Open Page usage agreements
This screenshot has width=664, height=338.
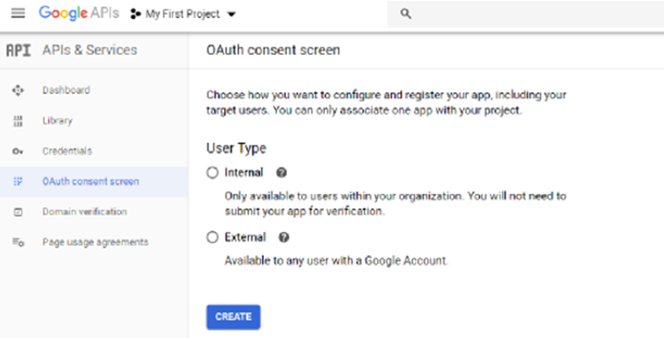coord(96,242)
